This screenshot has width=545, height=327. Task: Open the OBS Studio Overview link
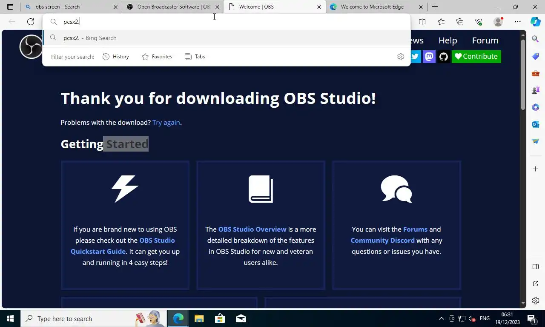tap(252, 229)
